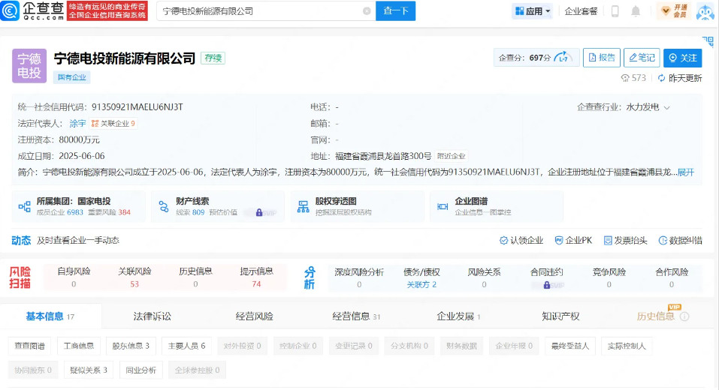Click the 企业图谱 icon card

pyautogui.click(x=441, y=206)
